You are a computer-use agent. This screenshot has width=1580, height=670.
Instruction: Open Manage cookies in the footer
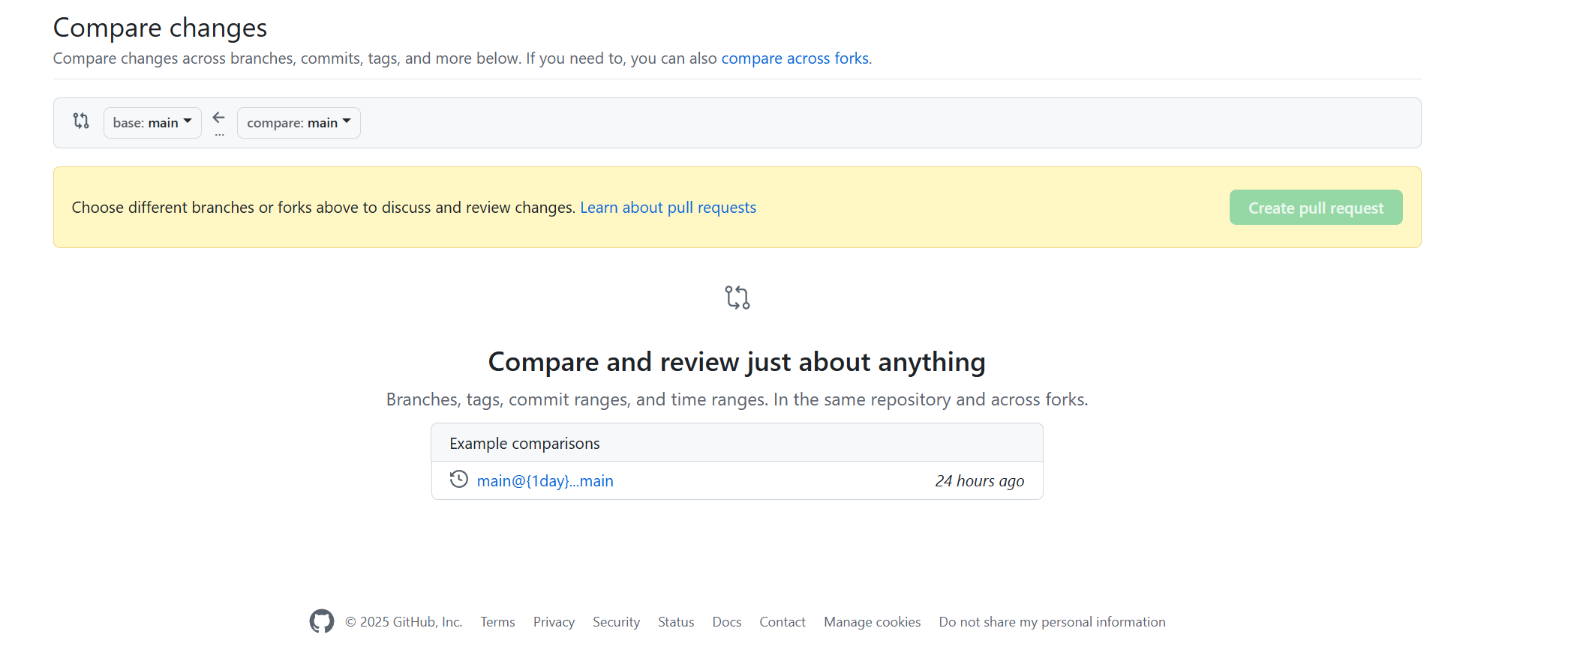pos(872,622)
